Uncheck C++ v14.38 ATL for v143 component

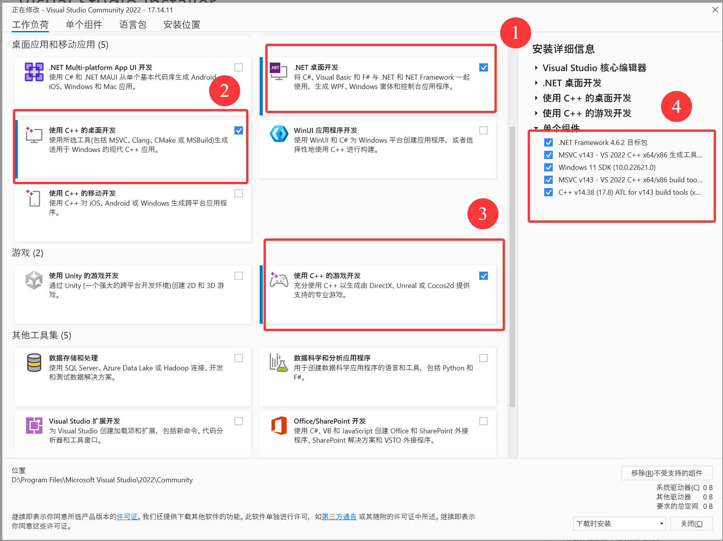[x=548, y=192]
